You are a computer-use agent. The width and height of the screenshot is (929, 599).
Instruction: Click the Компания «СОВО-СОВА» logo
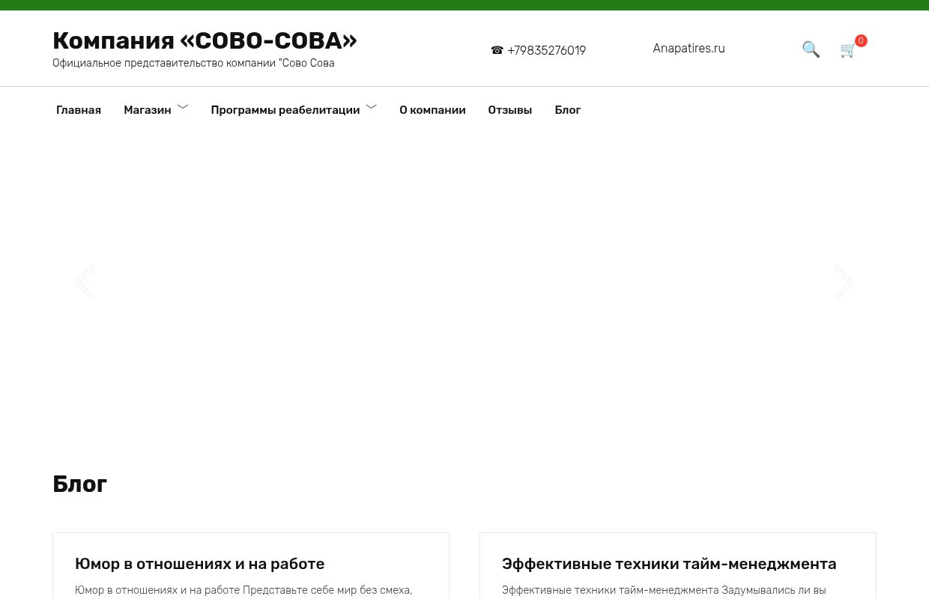[x=205, y=40]
